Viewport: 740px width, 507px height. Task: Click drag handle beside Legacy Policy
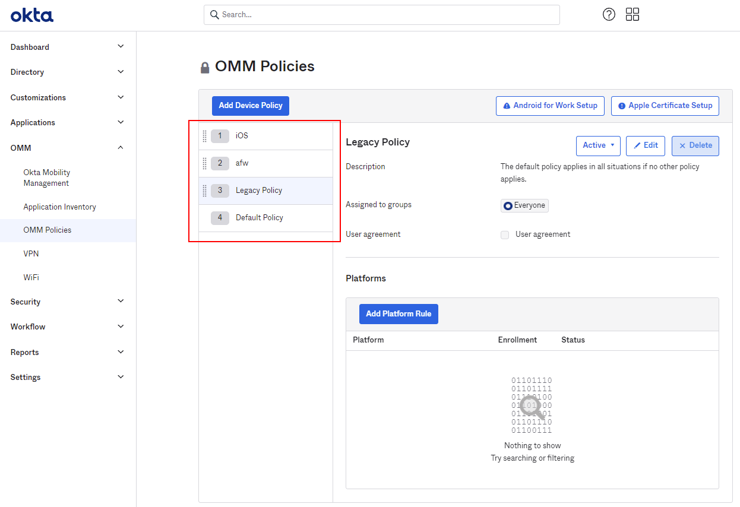(205, 191)
